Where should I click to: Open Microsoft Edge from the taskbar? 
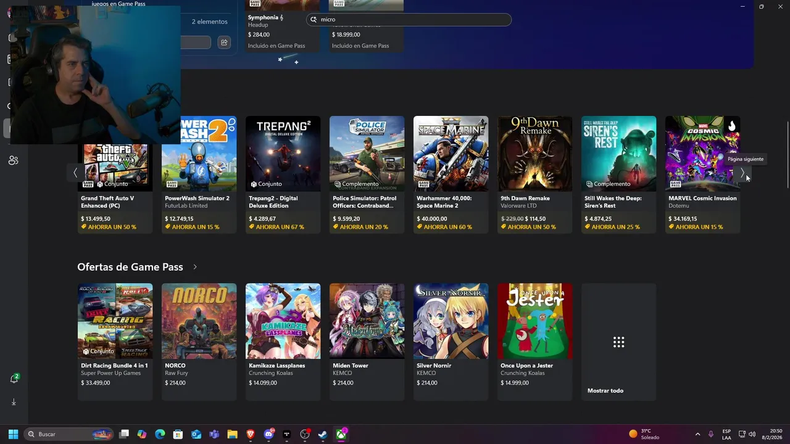[x=160, y=434]
